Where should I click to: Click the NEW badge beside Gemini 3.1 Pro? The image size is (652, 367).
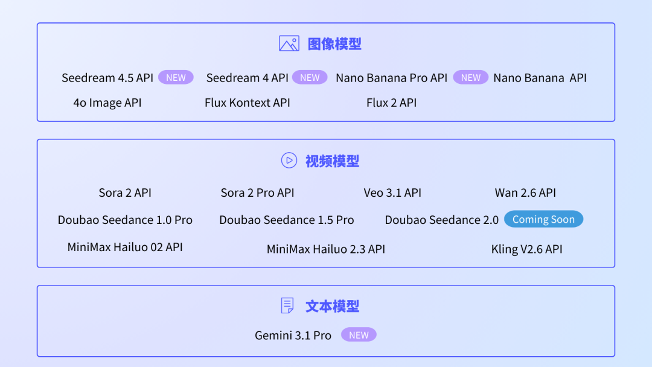(x=359, y=335)
